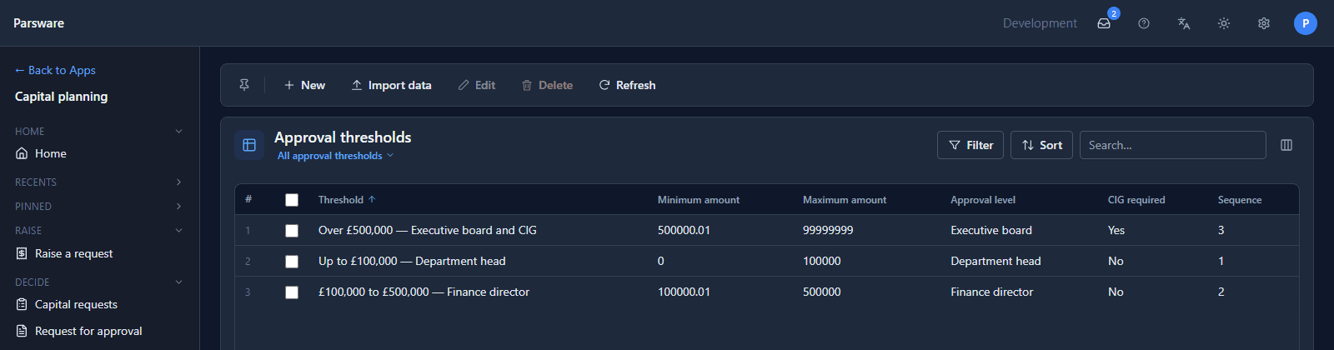Open the language translation icon
This screenshot has width=1334, height=350.
(1184, 23)
